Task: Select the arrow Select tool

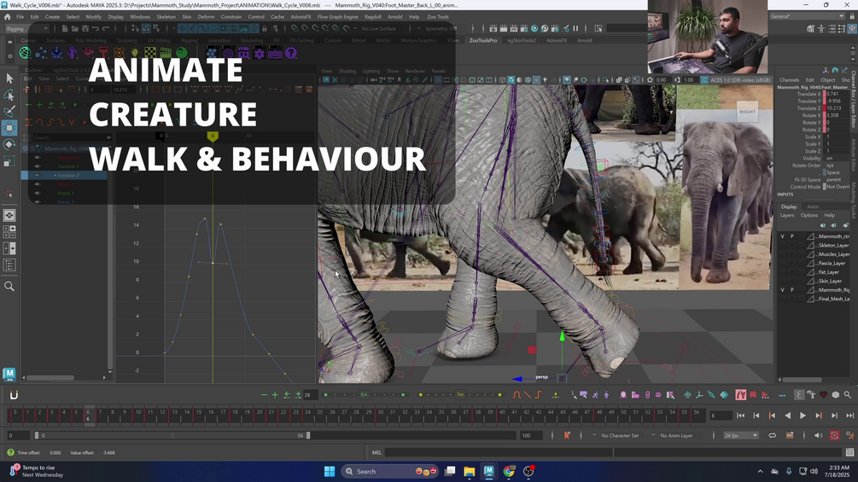Action: pos(9,78)
